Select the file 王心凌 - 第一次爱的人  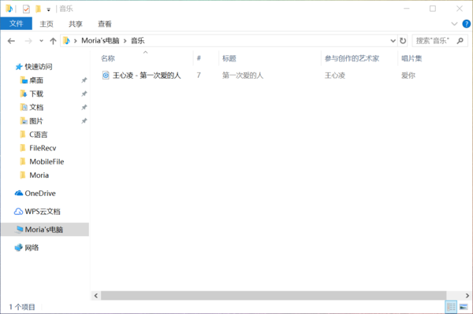click(x=147, y=76)
